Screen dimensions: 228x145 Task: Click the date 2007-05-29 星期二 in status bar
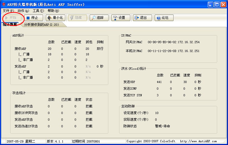point(21,141)
